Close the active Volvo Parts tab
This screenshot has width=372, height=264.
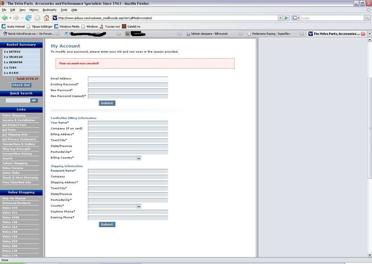[x=363, y=34]
